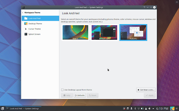This screenshot has height=111, width=179.
Task: Choose the Breeze theme thumbnail
Action: click(75, 32)
